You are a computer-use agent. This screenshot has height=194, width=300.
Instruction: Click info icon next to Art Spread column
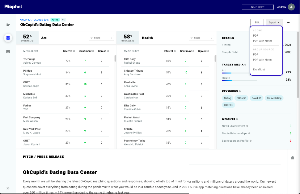click(x=108, y=51)
